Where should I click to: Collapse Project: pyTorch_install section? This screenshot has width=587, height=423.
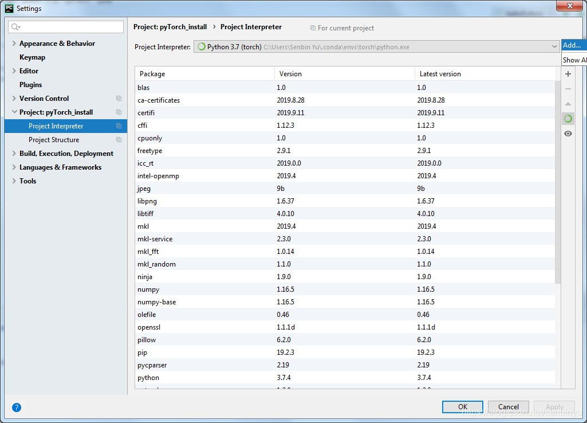[14, 112]
